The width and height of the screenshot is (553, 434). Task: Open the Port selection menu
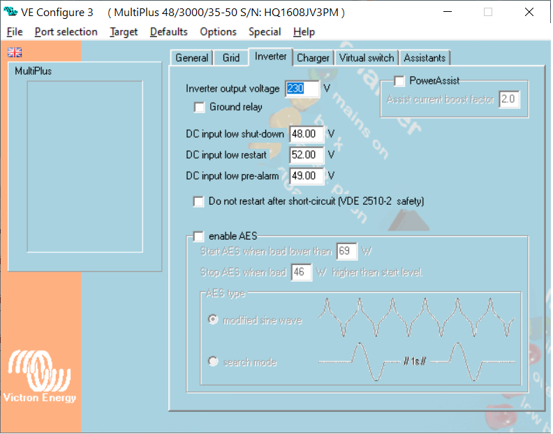pyautogui.click(x=66, y=31)
